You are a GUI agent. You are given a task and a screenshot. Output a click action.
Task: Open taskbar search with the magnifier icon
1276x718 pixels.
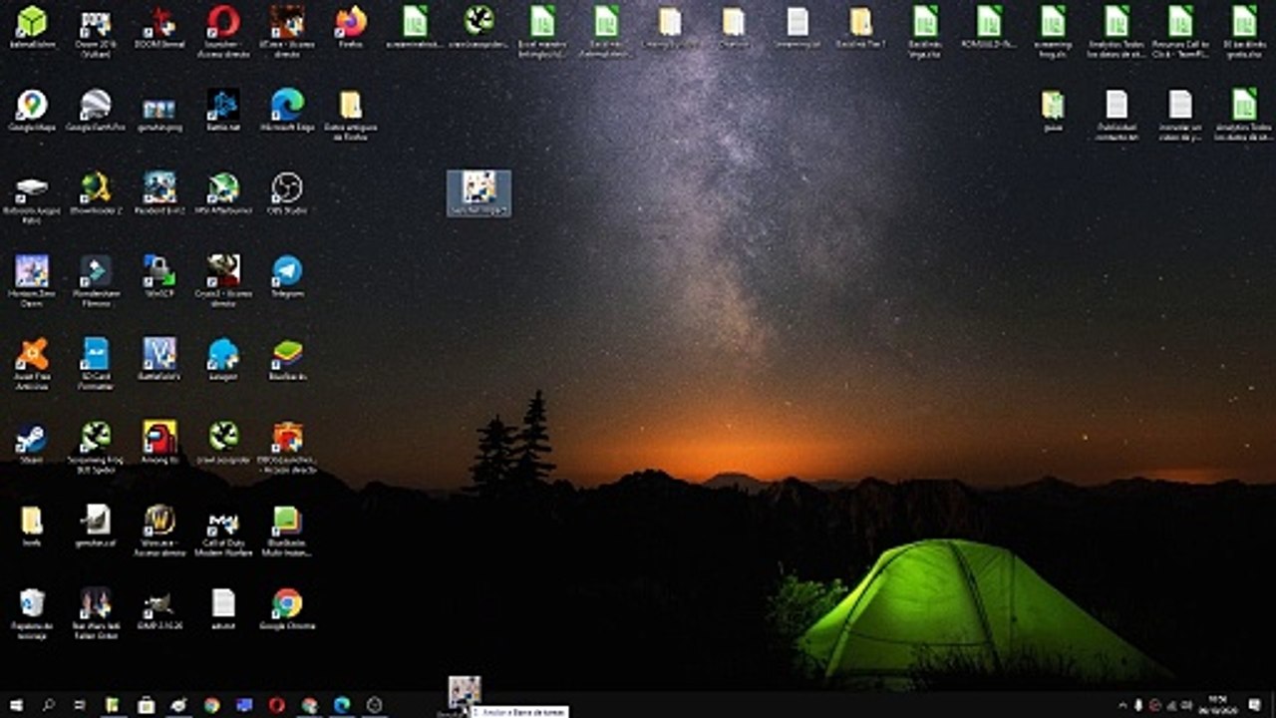tap(48, 705)
